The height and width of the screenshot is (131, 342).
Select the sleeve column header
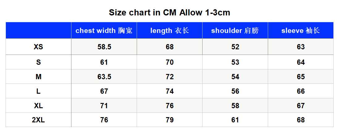301,31
